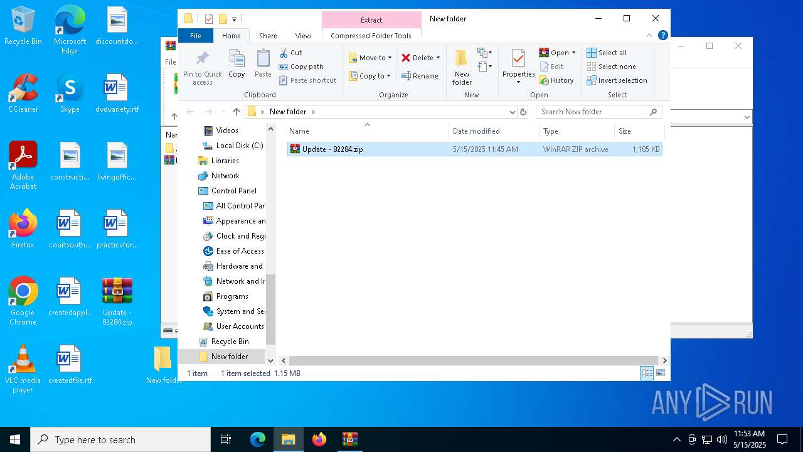Open User Accounts in navigation tree

click(x=240, y=326)
